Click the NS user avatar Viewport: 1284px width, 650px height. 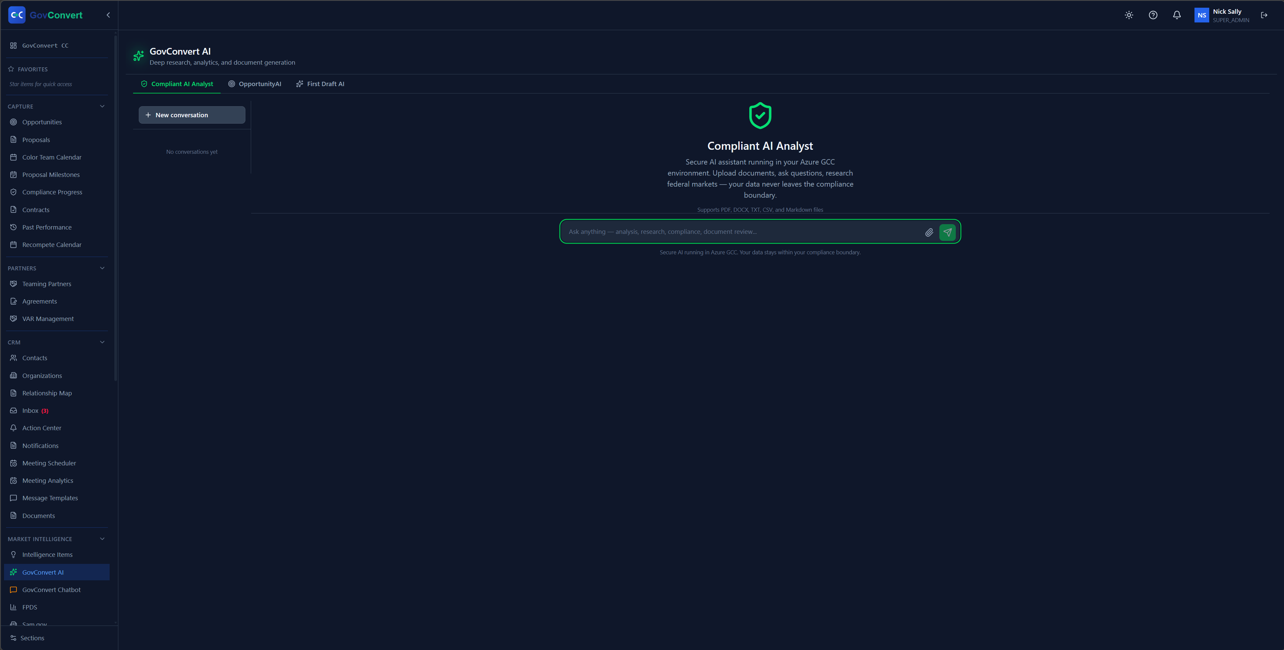[1202, 15]
